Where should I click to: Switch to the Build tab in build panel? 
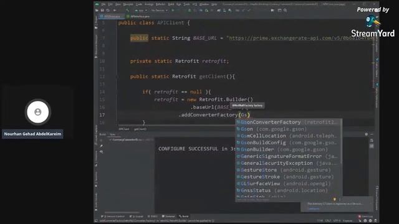(102, 134)
